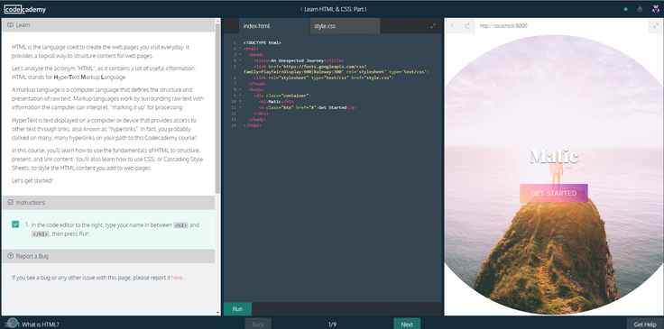Image resolution: width=664 pixels, height=329 pixels.
Task: Open Get Help
Action: point(645,324)
